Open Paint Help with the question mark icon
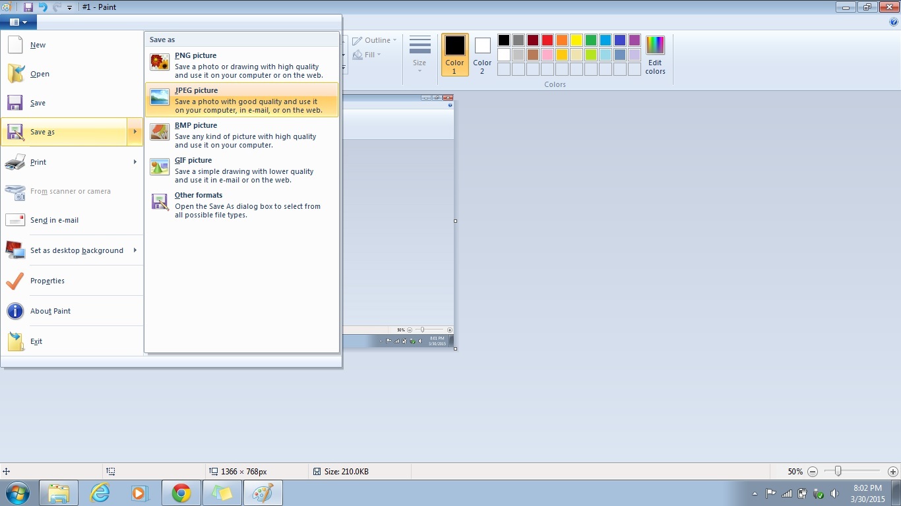Image resolution: width=901 pixels, height=506 pixels. click(x=894, y=22)
